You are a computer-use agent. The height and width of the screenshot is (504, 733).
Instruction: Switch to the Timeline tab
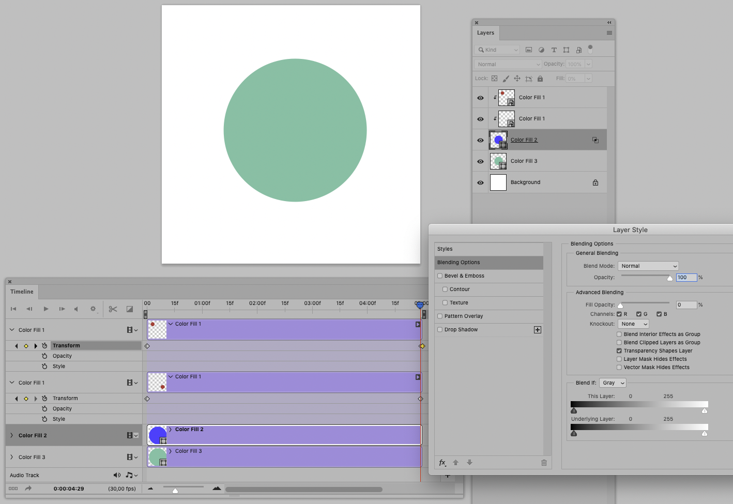tap(21, 292)
